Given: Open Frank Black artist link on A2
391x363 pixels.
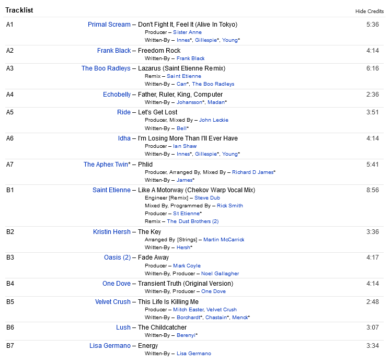Looking at the screenshot, I should coord(113,51).
